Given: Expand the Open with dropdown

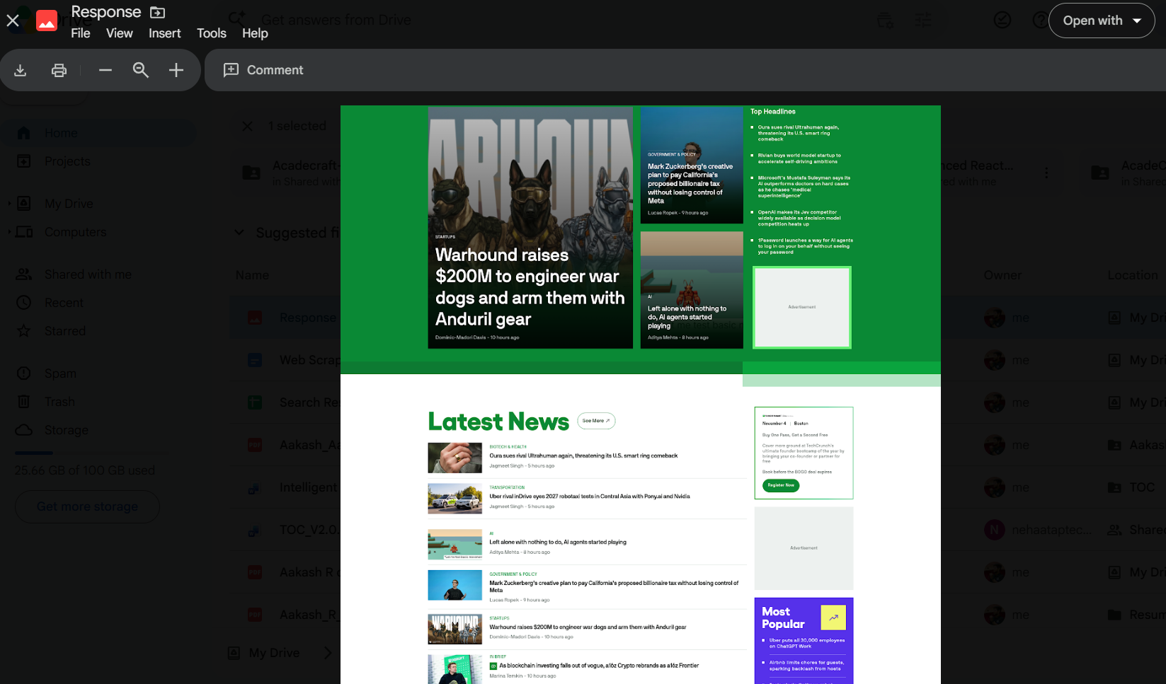Looking at the screenshot, I should [x=1102, y=21].
